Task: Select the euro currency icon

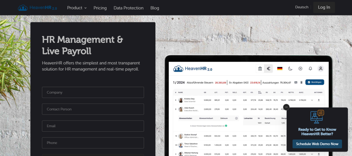Action: 268,69
